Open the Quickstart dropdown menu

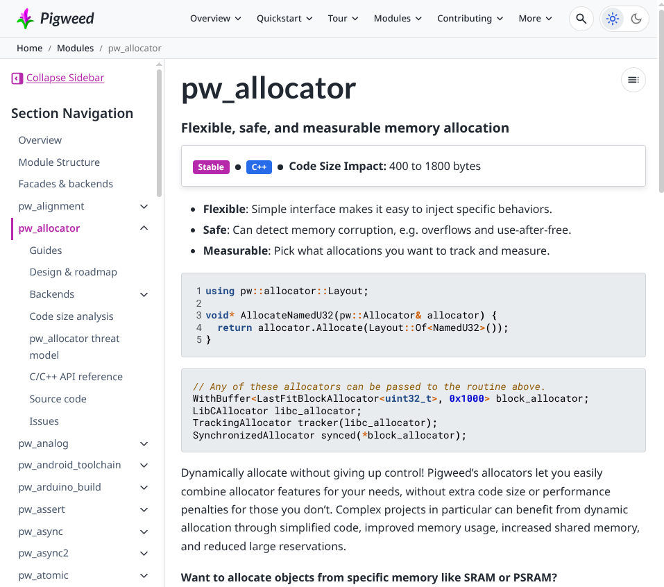tap(284, 19)
